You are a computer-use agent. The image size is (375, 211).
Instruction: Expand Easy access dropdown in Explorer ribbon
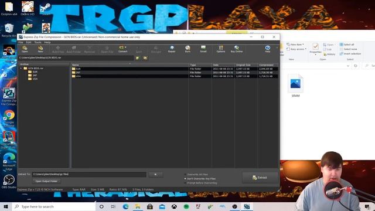(306, 49)
